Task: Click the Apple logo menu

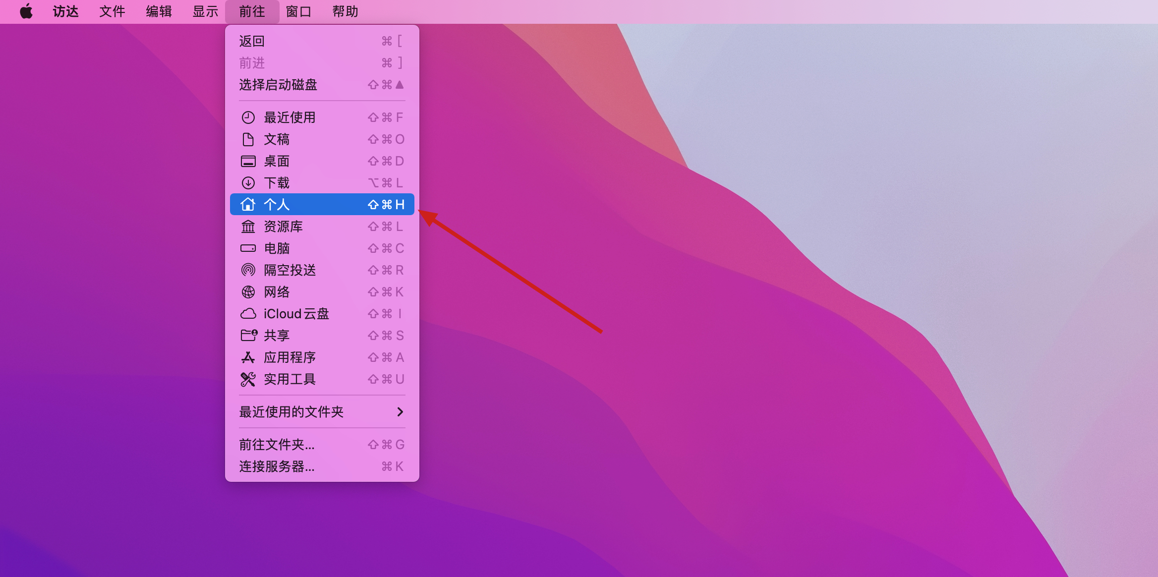Action: [x=26, y=11]
